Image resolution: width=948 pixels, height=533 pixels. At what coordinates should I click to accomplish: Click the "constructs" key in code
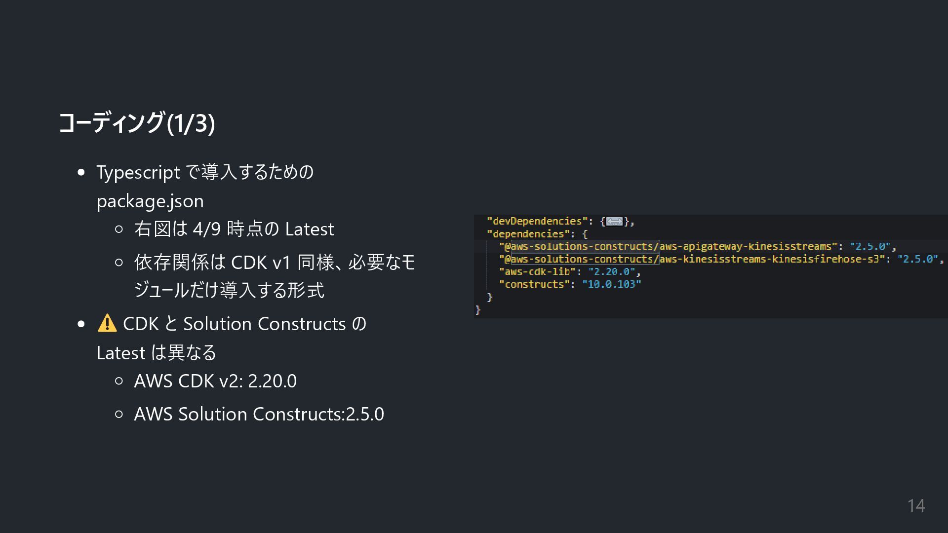[x=534, y=284]
